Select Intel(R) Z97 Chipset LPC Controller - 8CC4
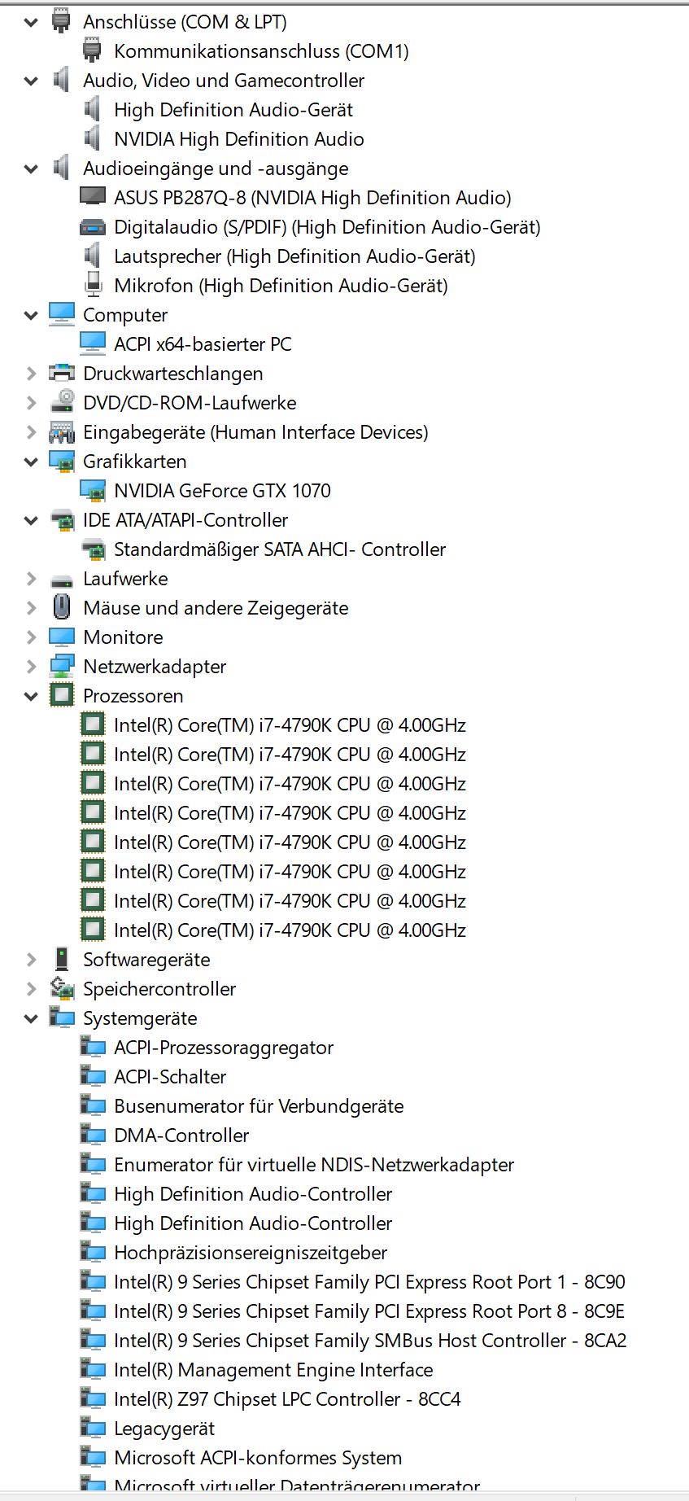This screenshot has height=1501, width=689. [x=287, y=1399]
